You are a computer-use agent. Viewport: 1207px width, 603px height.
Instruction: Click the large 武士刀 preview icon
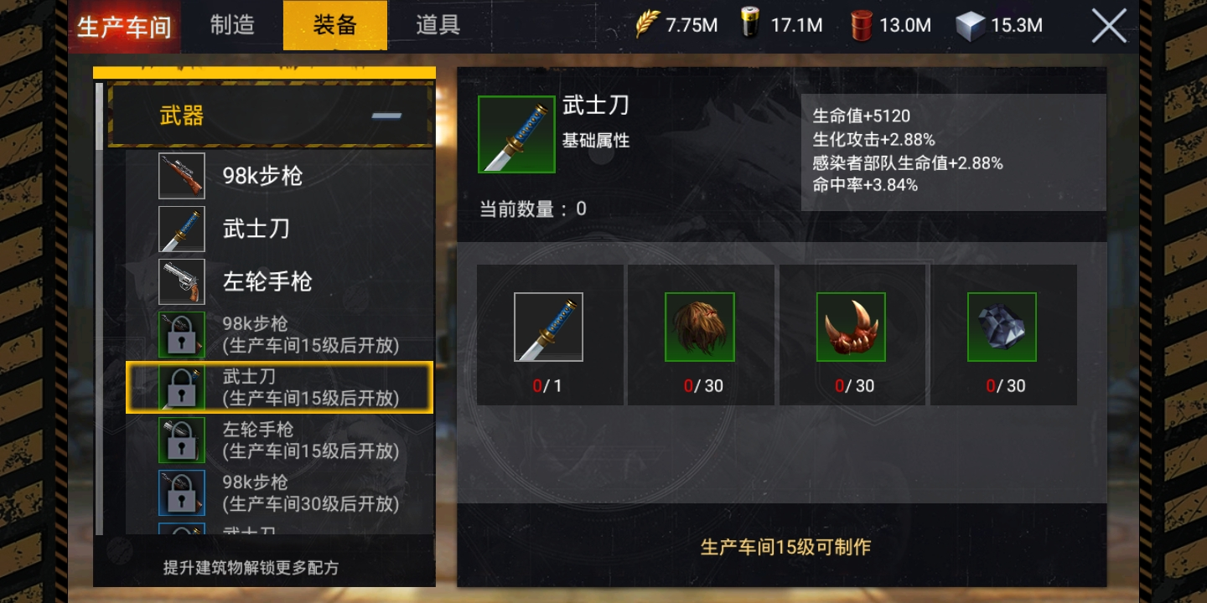pos(516,134)
